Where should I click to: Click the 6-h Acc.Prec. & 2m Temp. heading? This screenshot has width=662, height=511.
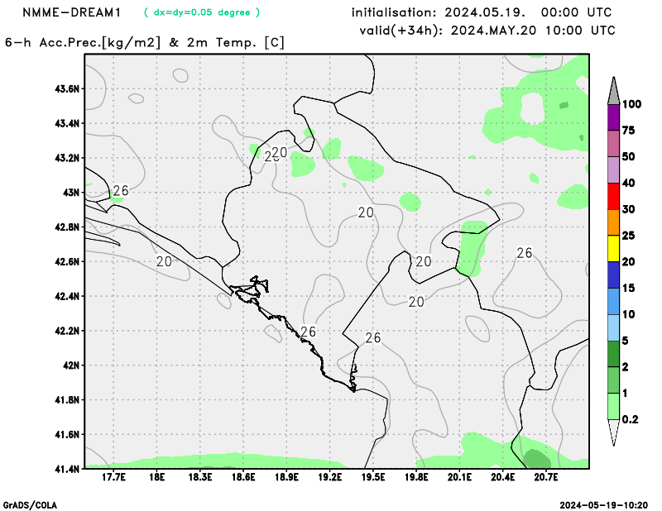[x=145, y=43]
